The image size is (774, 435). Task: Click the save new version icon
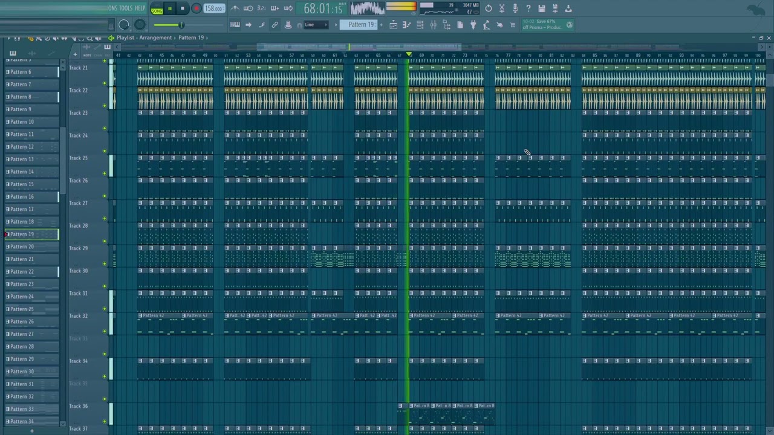tap(555, 8)
